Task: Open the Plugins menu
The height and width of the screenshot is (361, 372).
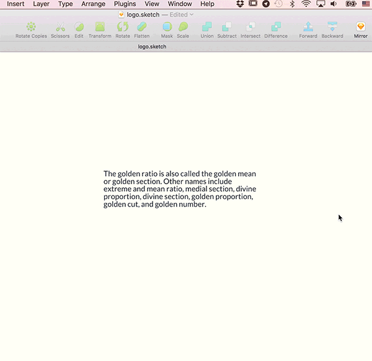Action: click(125, 4)
